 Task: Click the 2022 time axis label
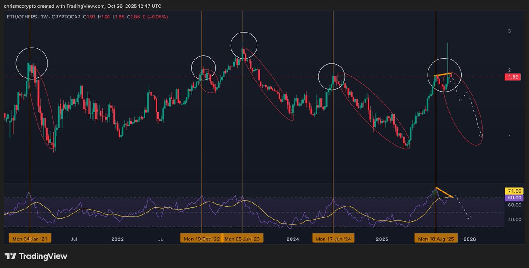[117, 239]
